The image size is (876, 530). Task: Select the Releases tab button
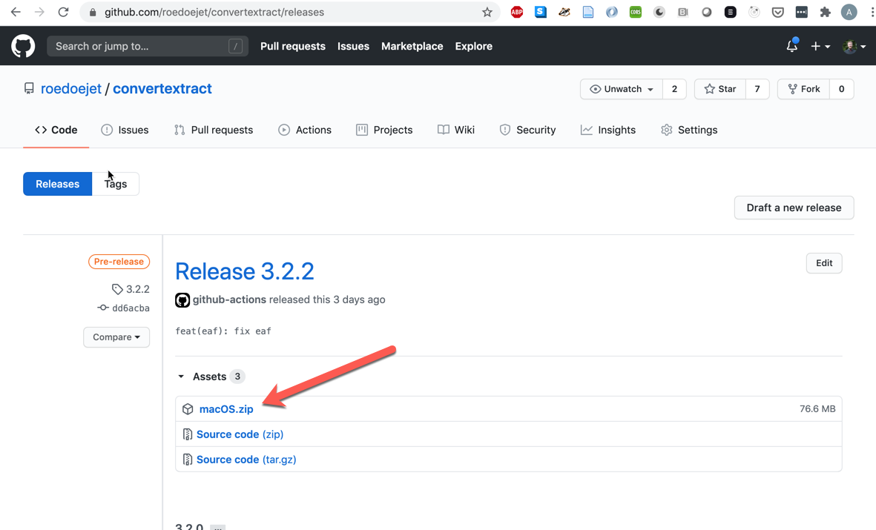pos(58,184)
